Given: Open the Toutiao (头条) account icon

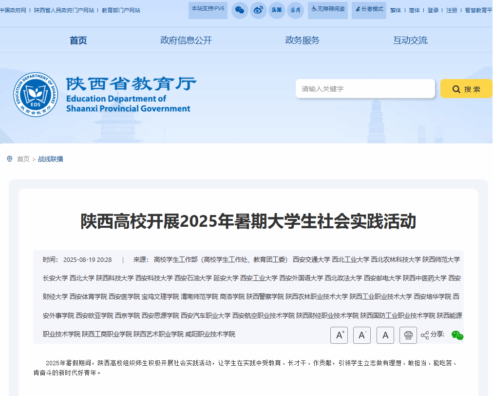Looking at the screenshot, I should click(277, 10).
